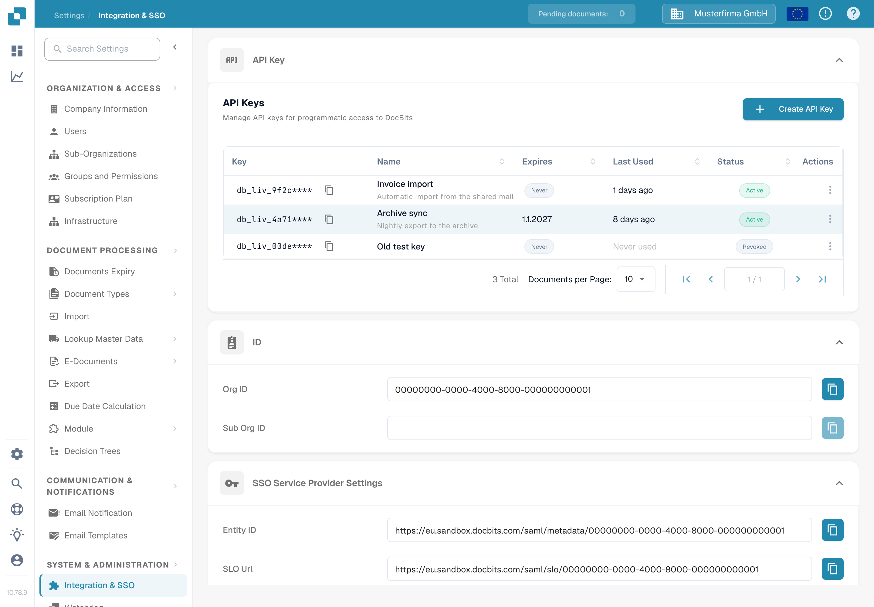The height and width of the screenshot is (607, 874).
Task: Go to the next page of keys
Action: point(798,279)
